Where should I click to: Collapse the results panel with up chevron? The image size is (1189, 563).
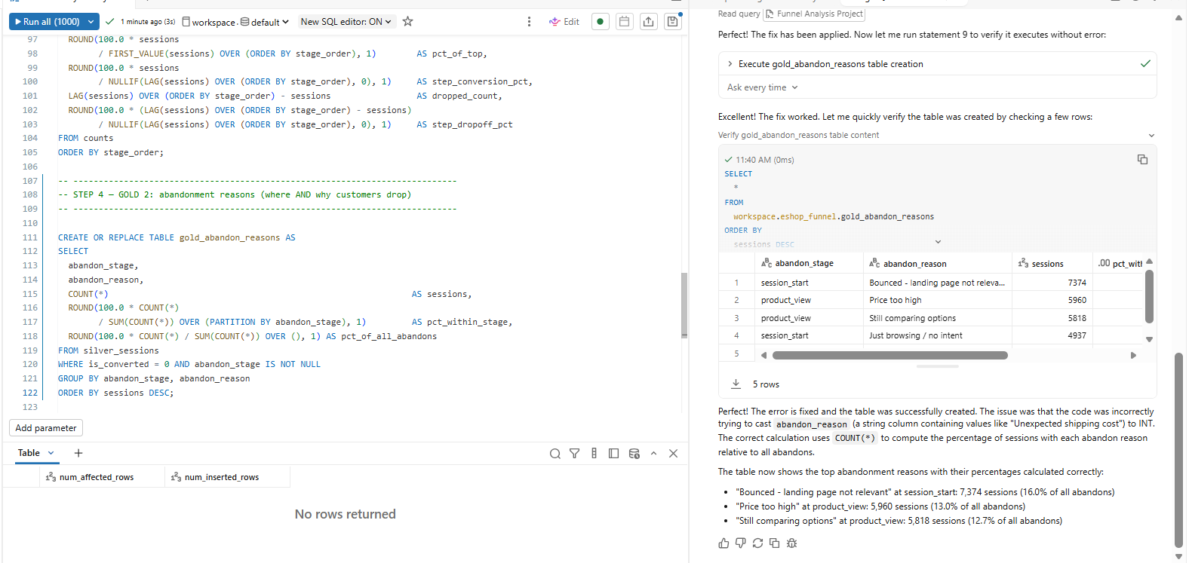click(x=653, y=454)
